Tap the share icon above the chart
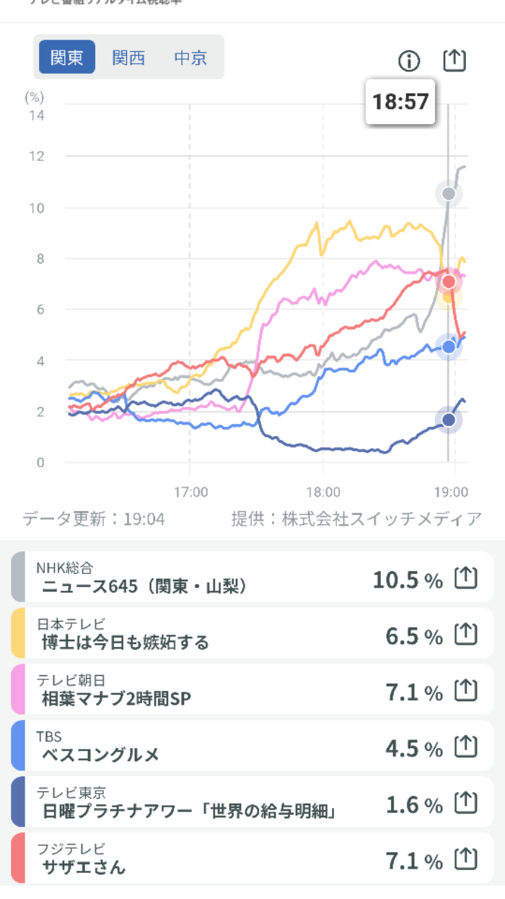Viewport: 505px width, 899px height. (454, 61)
